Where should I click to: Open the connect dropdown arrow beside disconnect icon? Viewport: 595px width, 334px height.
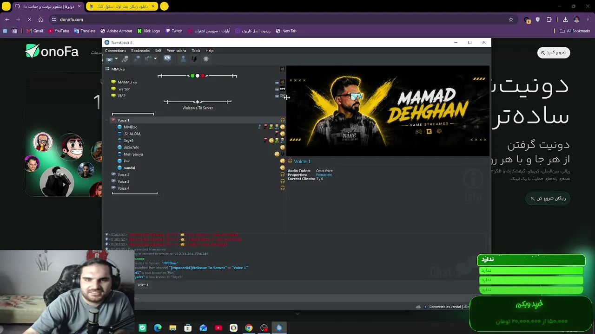(116, 59)
